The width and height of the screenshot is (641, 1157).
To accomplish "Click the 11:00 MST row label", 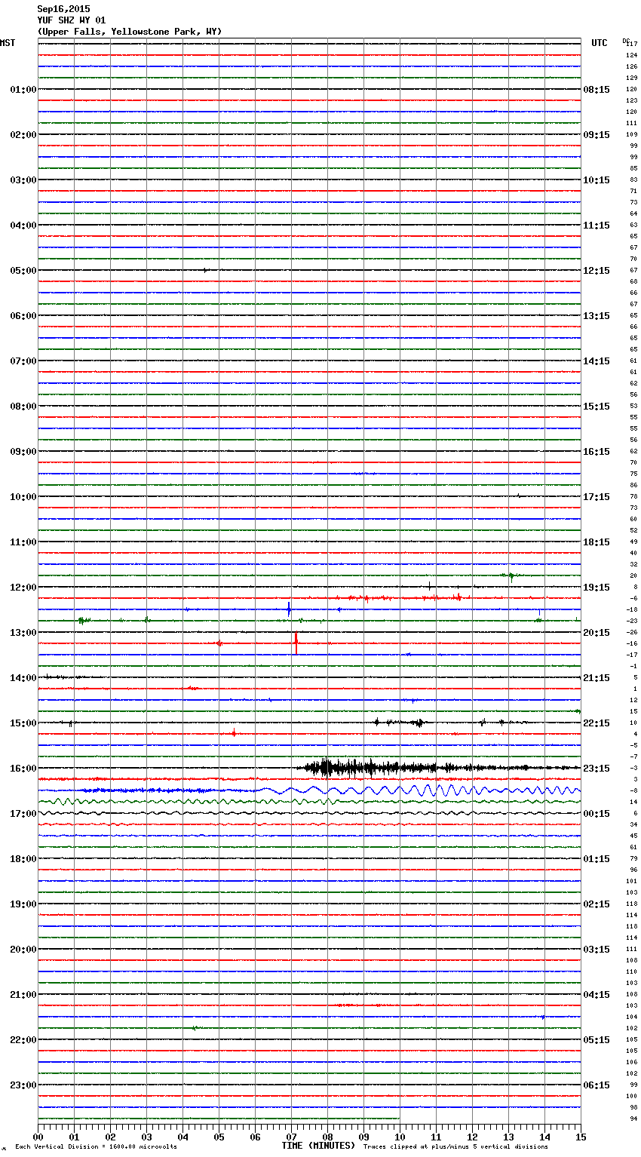I will point(23,542).
